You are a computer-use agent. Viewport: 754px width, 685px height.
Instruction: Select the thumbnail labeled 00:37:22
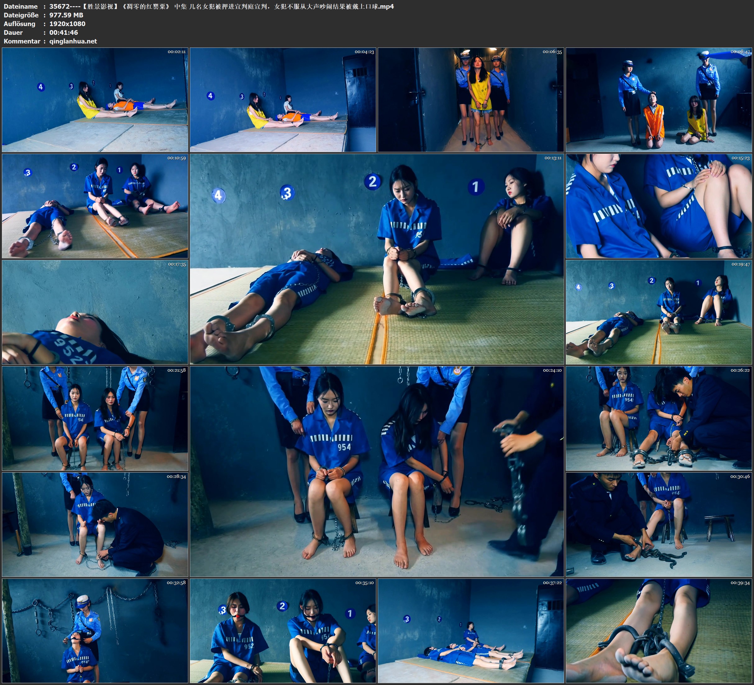click(470, 631)
